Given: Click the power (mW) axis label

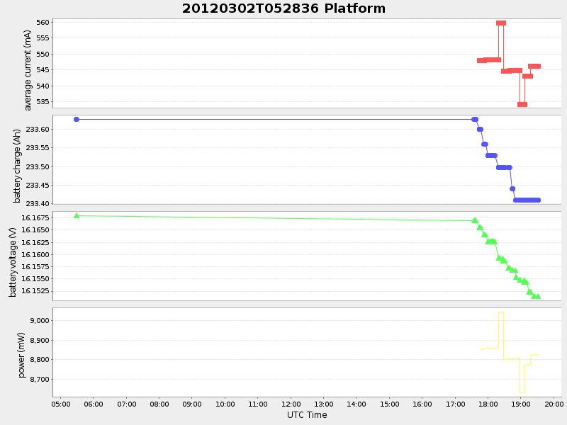Looking at the screenshot, I should (22, 352).
